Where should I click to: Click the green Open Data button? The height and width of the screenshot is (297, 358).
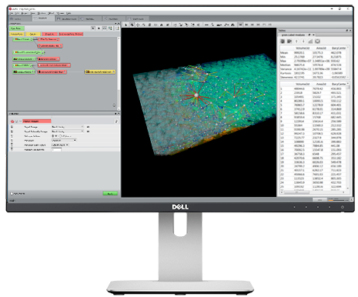(16, 28)
